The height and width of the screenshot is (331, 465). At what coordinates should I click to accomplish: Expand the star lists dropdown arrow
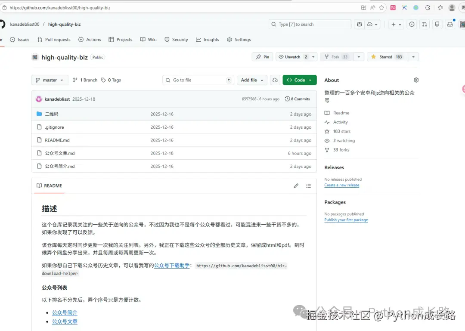click(x=413, y=57)
